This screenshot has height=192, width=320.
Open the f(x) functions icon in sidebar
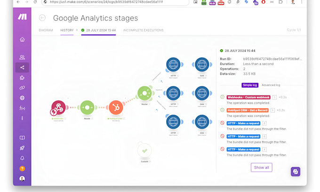[22, 108]
